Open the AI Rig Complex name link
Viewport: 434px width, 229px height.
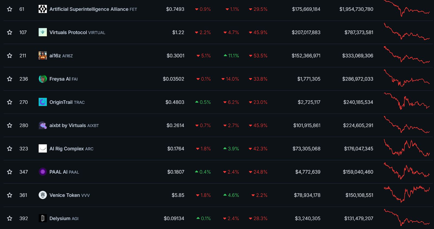click(x=71, y=149)
